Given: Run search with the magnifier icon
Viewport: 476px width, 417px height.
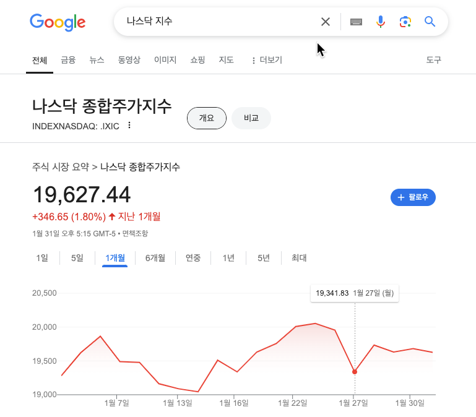Looking at the screenshot, I should (x=430, y=22).
